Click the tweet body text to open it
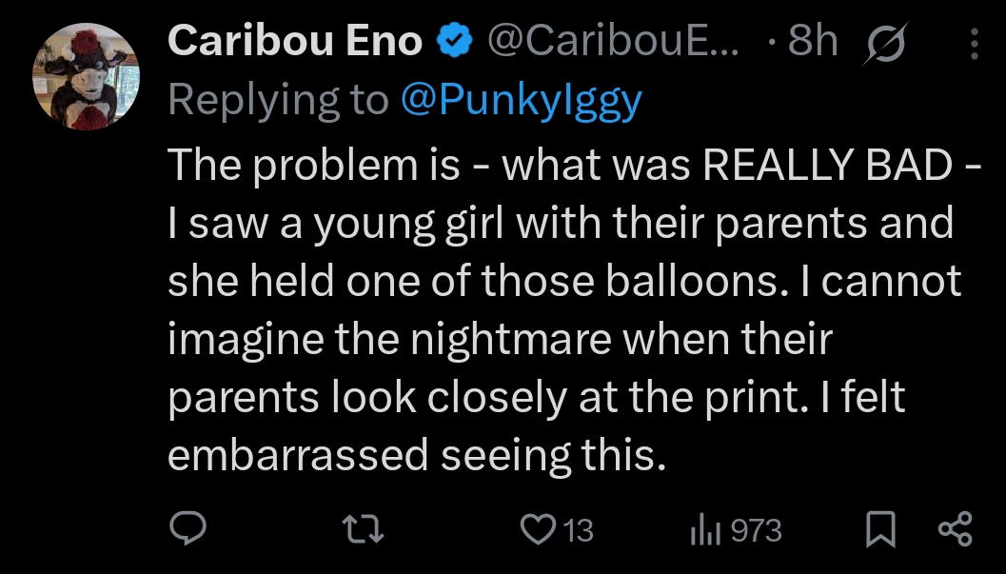This screenshot has height=574, width=1006. coord(574,309)
